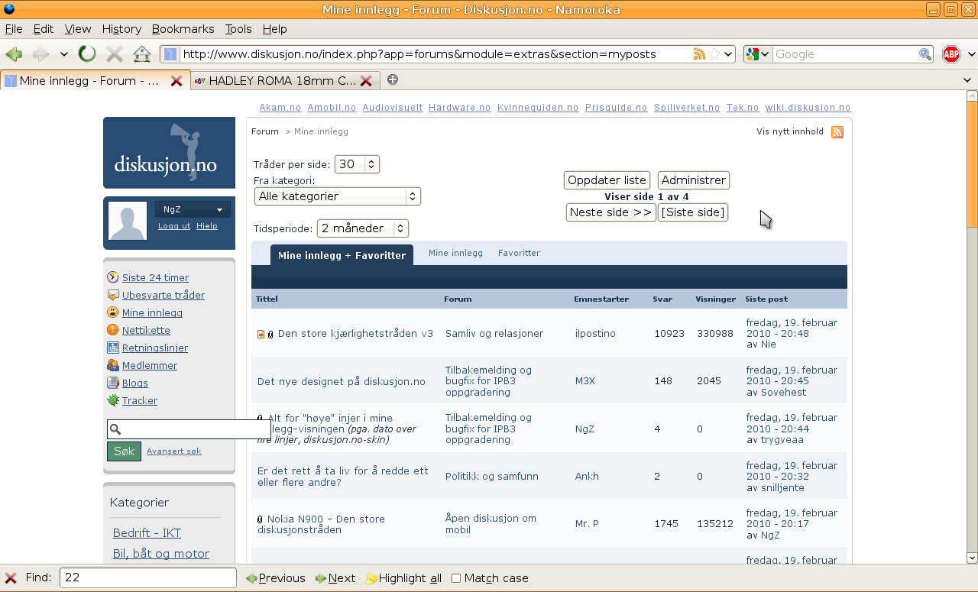The image size is (978, 592).
Task: Click the Medlemmer people icon
Action: point(113,365)
